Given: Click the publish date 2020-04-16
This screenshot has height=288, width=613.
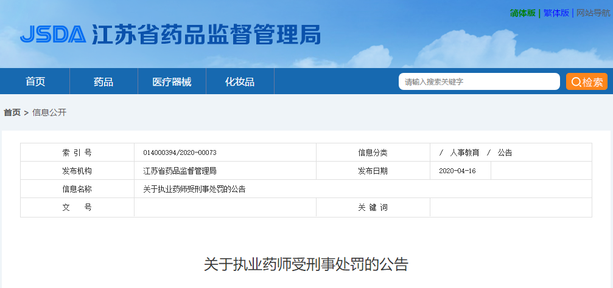Looking at the screenshot, I should coord(457,171).
